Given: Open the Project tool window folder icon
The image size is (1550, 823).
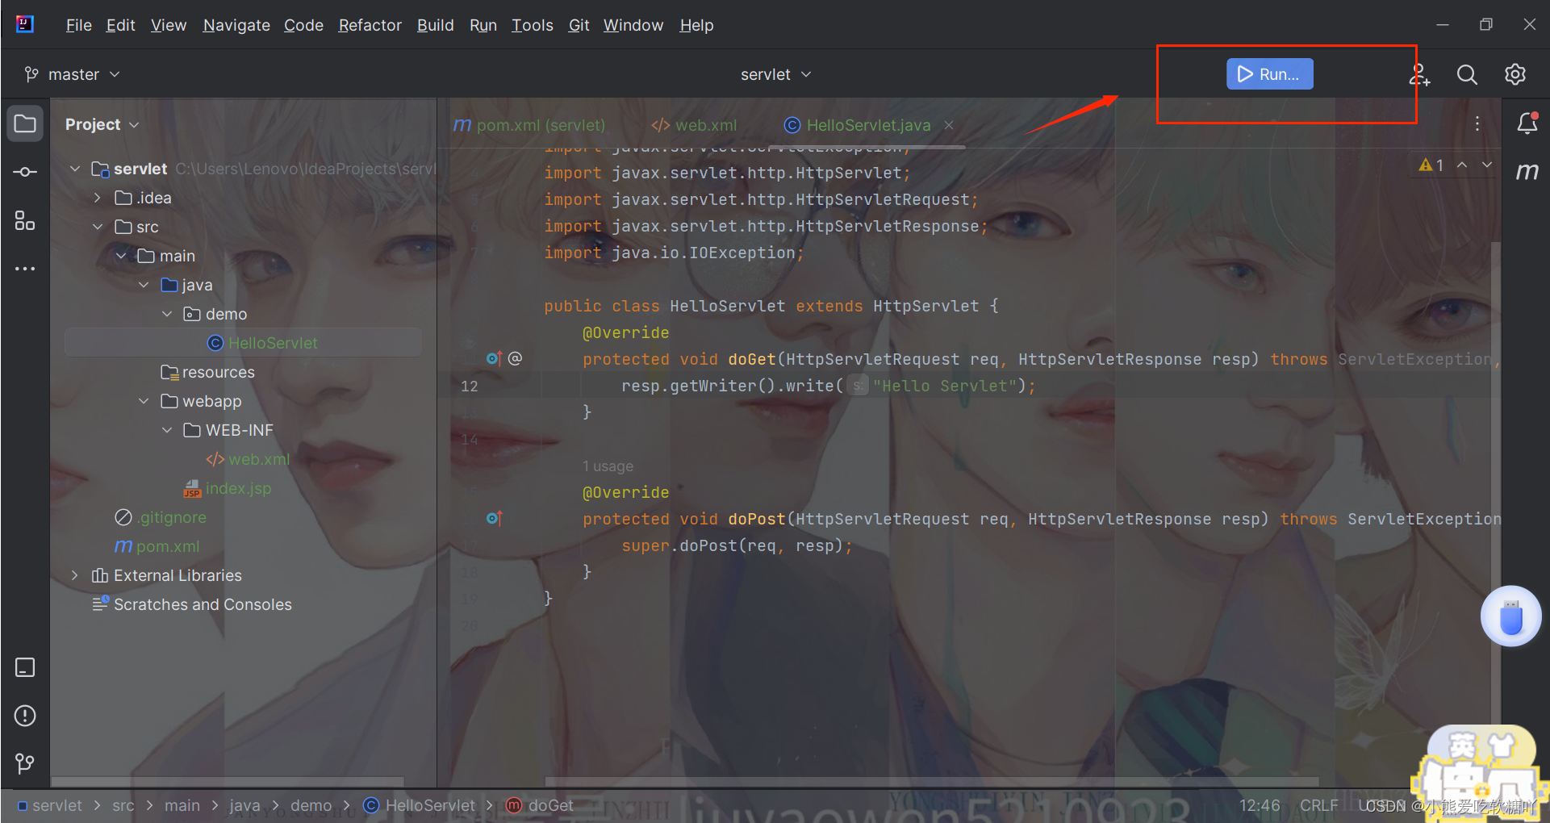Looking at the screenshot, I should (x=25, y=123).
